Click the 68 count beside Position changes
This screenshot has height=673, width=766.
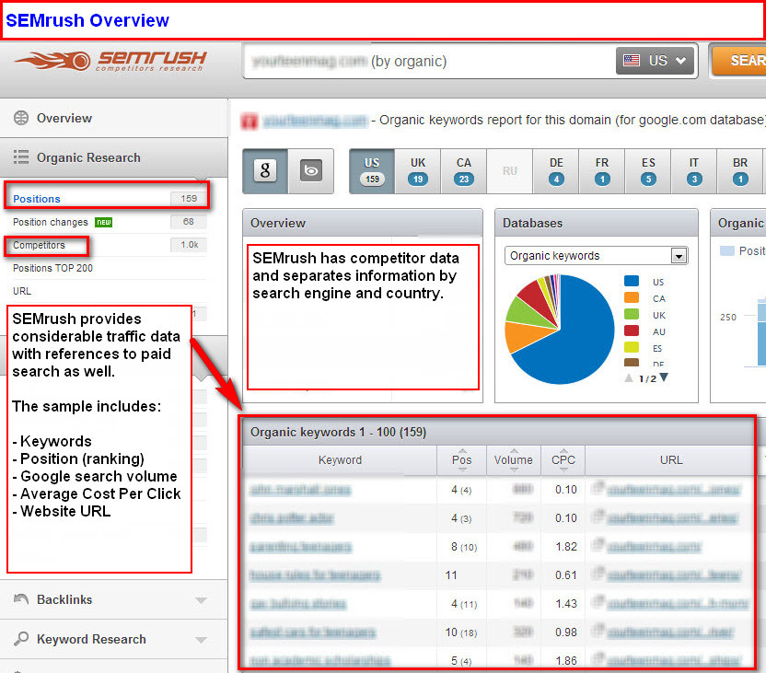pyautogui.click(x=189, y=222)
